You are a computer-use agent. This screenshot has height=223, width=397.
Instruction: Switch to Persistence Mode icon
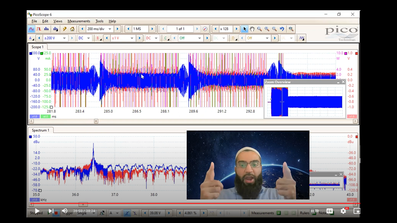[39, 29]
